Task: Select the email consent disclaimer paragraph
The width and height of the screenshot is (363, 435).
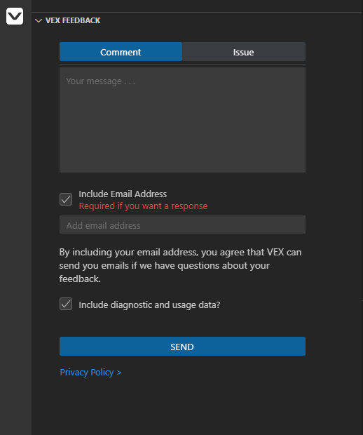Action: tap(180, 265)
